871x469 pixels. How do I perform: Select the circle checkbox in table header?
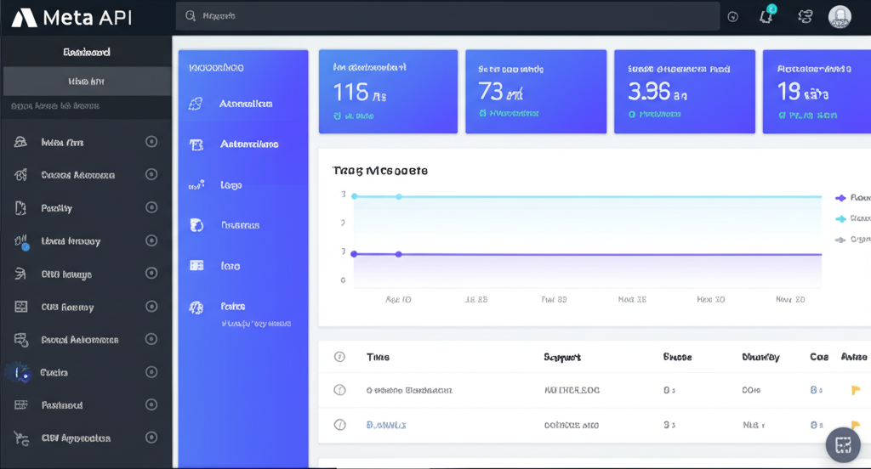(339, 357)
